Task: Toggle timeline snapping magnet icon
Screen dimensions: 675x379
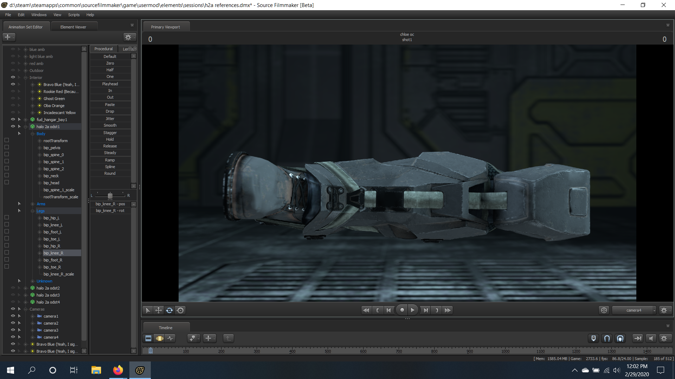Action: tap(607, 338)
